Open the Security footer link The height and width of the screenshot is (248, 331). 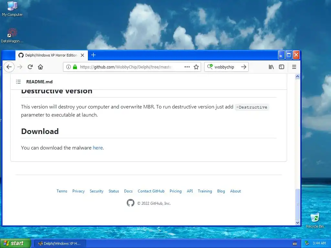tap(96, 191)
